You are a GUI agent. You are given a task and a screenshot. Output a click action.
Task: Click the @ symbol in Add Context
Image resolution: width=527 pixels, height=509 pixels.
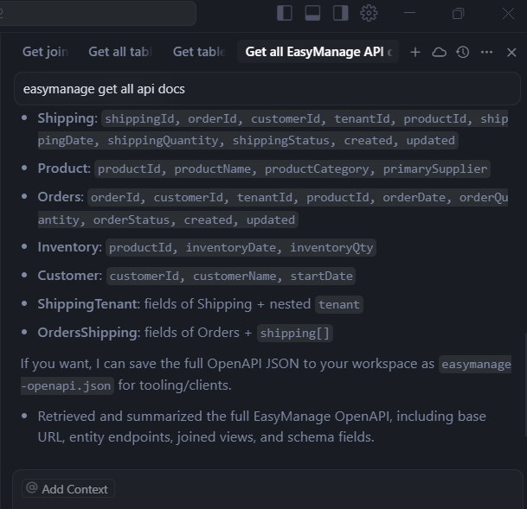(32, 488)
